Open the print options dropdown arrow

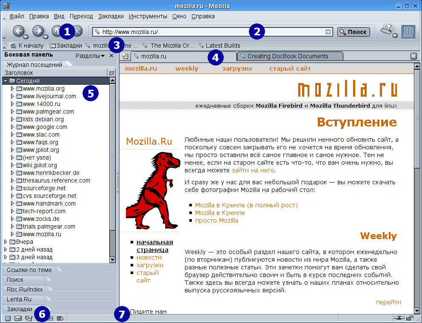point(395,35)
